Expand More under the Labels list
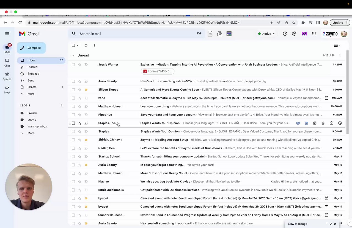The height and width of the screenshot is (228, 352). (x=31, y=133)
